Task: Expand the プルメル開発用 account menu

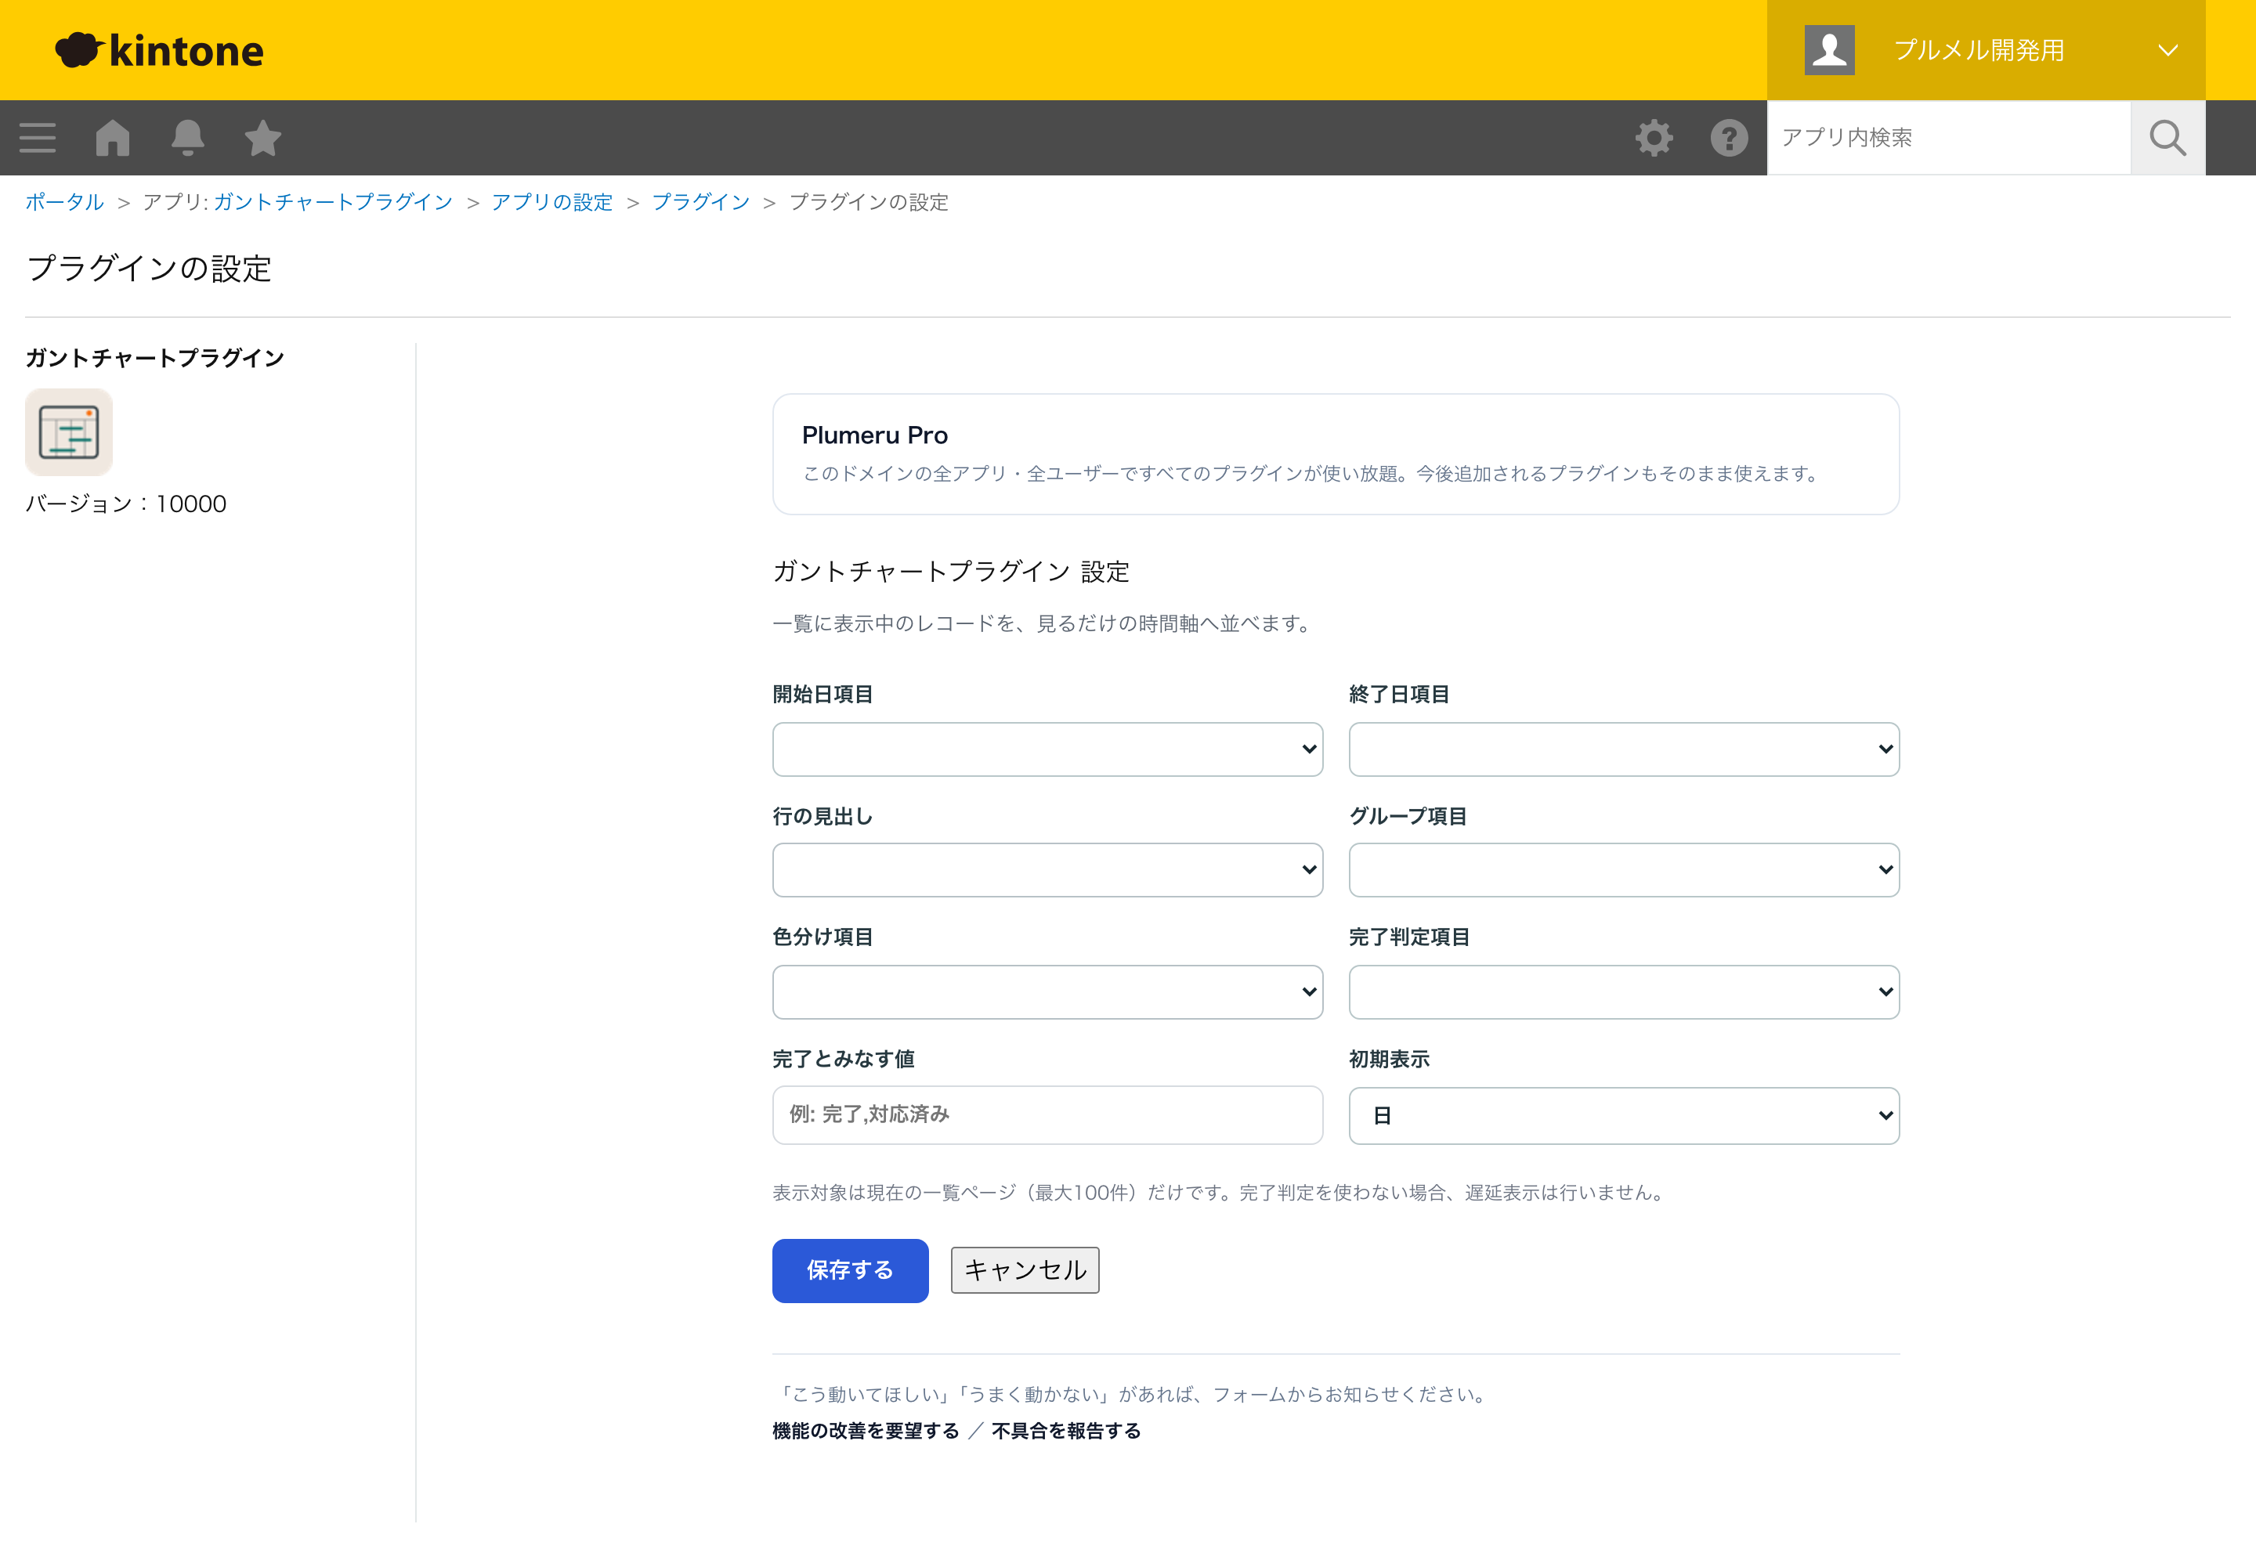Action: 1985,50
